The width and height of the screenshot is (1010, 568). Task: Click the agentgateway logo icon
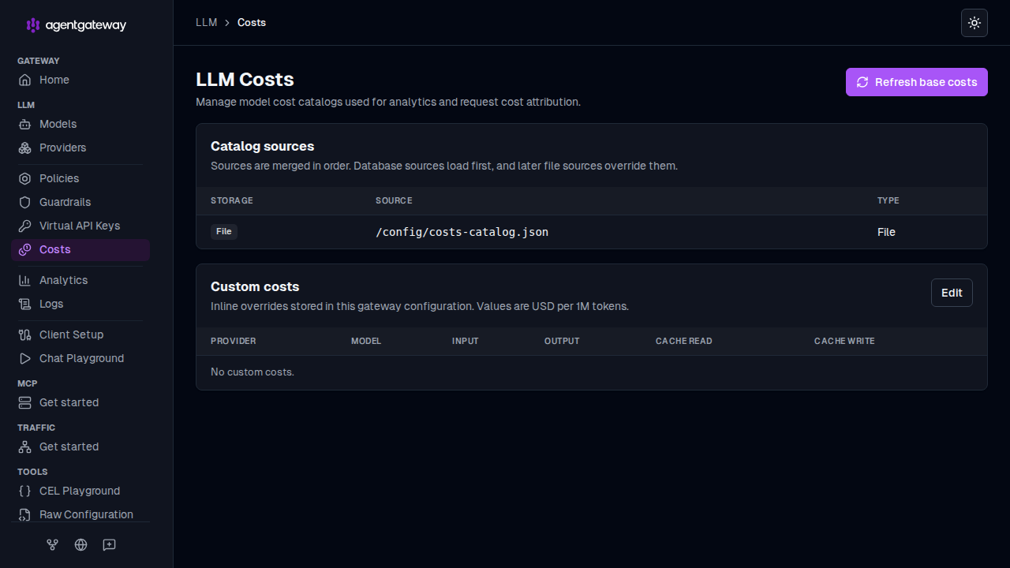click(32, 25)
